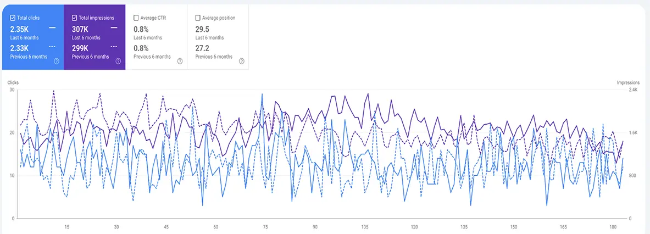Click the Clicks axis label
Image resolution: width=650 pixels, height=234 pixels.
[13, 83]
